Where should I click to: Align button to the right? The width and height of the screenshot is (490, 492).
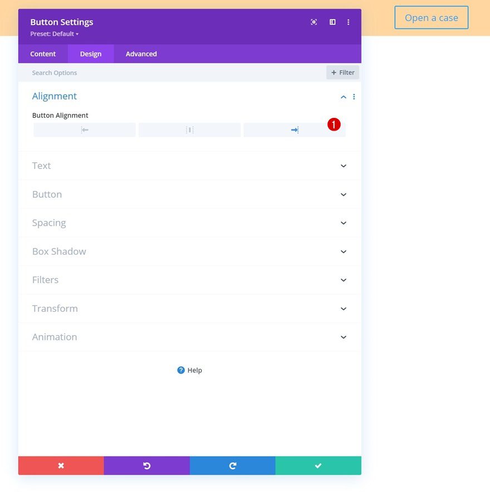(295, 130)
